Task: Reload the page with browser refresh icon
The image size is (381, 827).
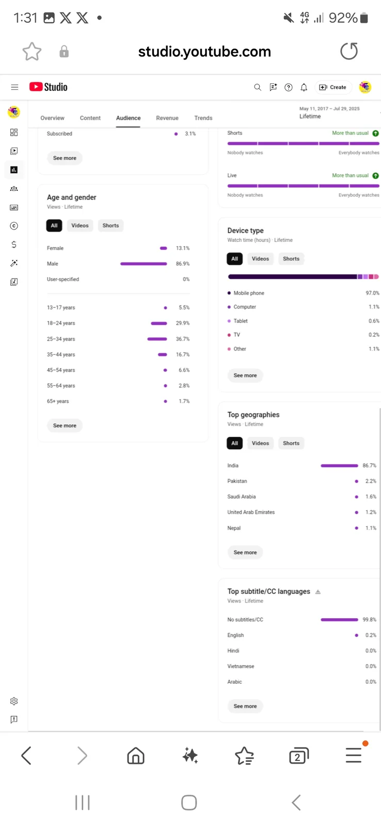Action: [349, 51]
